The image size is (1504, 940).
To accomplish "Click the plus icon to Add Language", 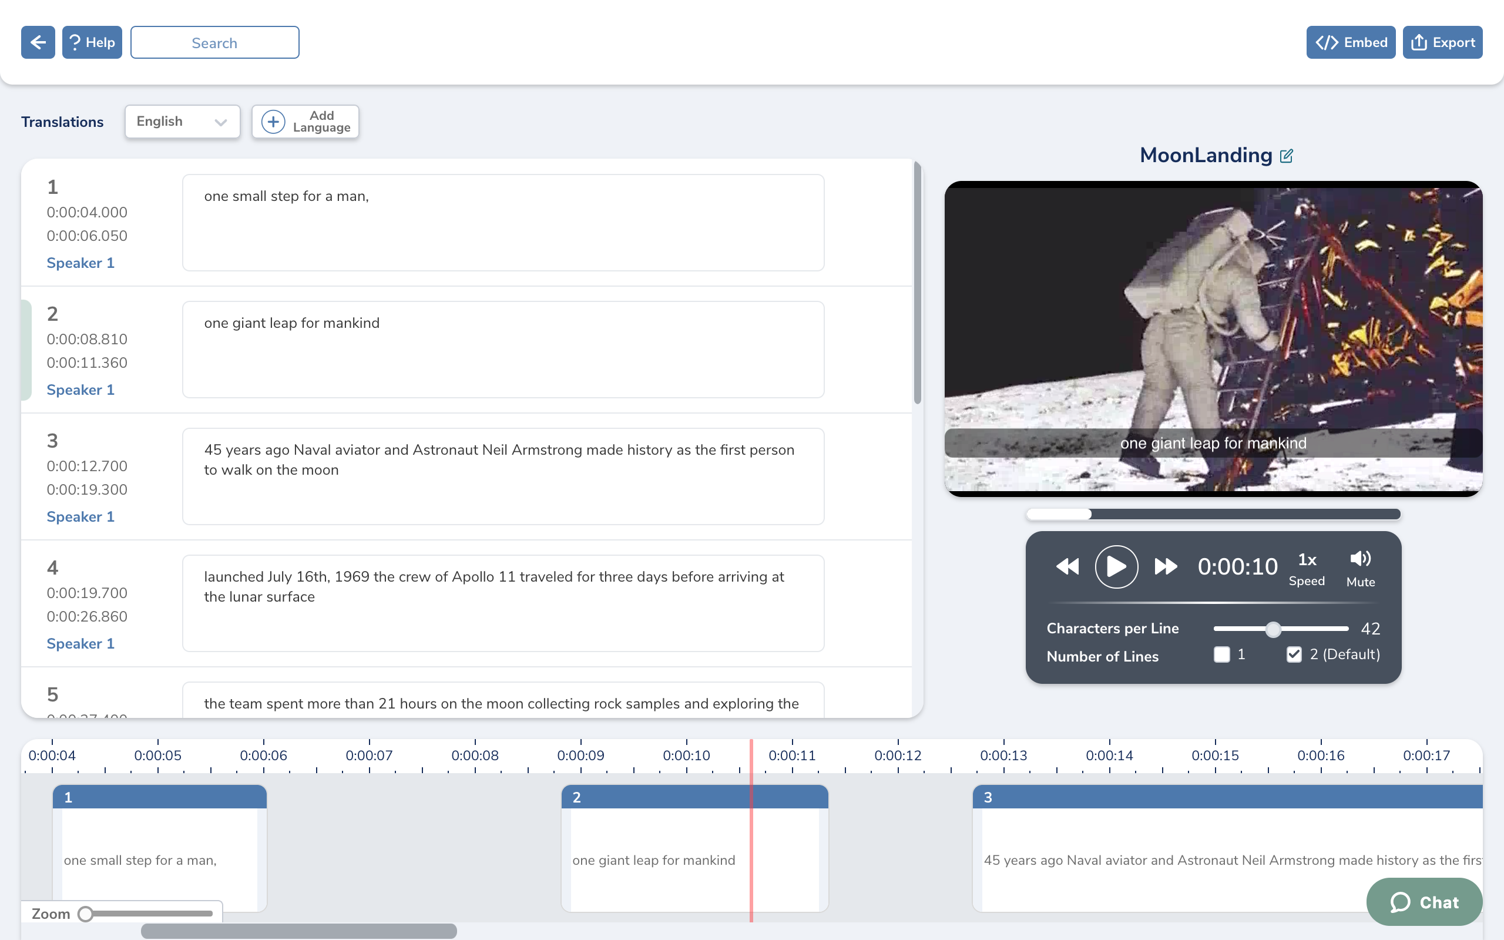I will [x=273, y=121].
